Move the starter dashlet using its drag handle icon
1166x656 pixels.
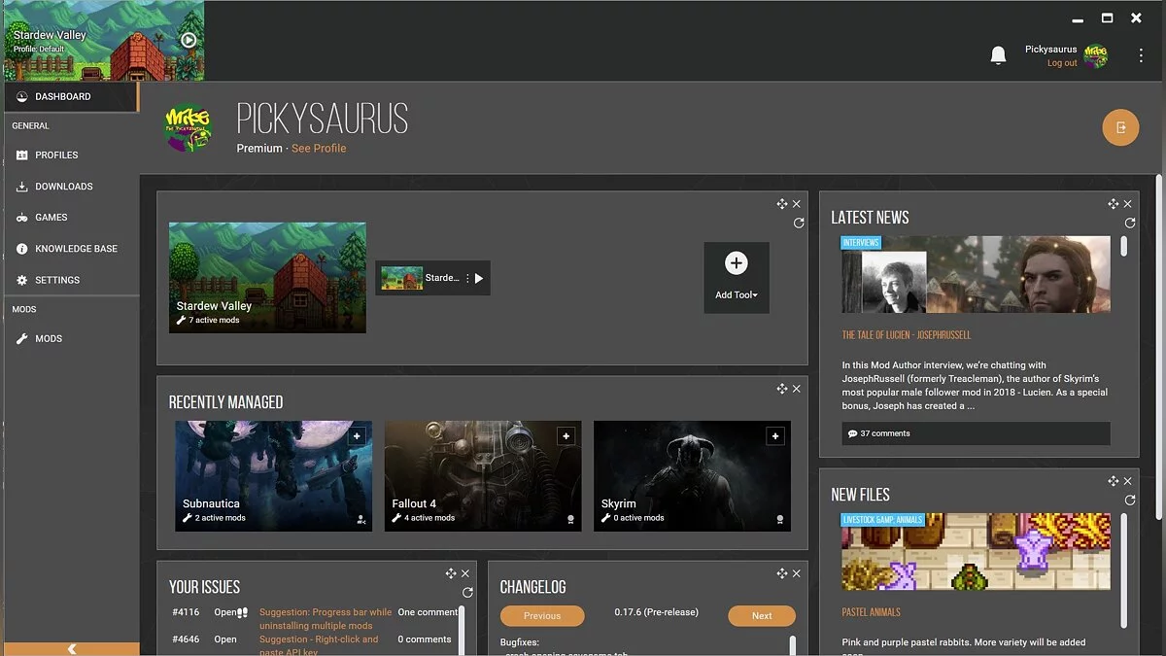(781, 204)
